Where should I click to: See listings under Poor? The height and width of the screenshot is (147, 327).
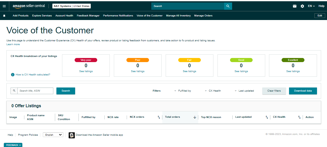(138, 71)
